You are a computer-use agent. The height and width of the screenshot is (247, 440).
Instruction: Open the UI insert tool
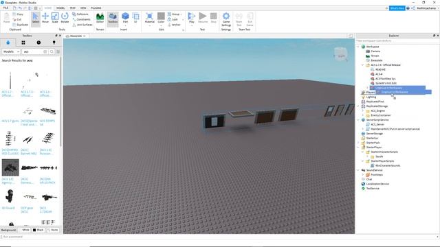pyautogui.click(x=135, y=19)
